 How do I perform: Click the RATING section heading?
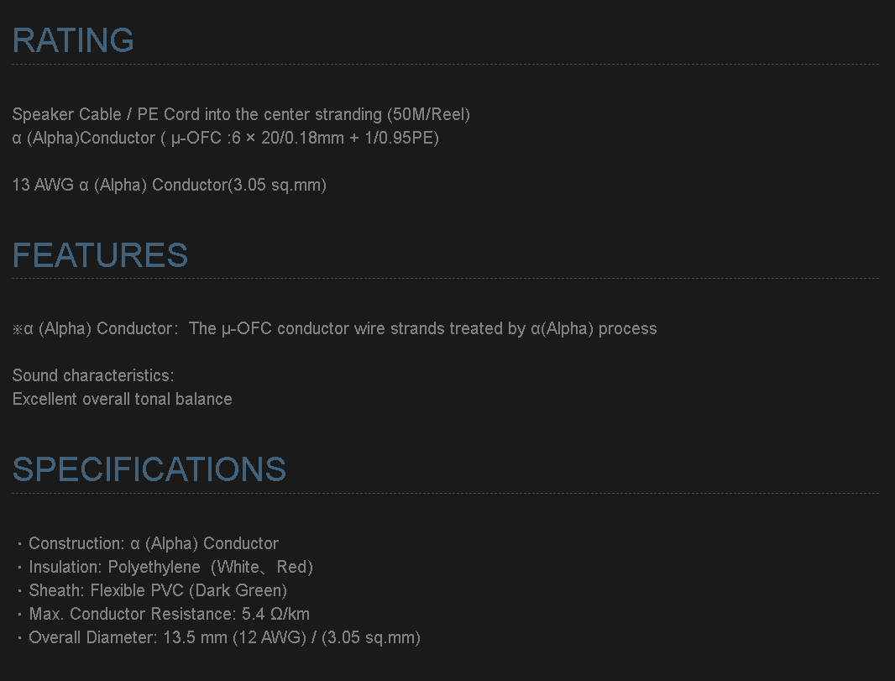pyautogui.click(x=73, y=40)
